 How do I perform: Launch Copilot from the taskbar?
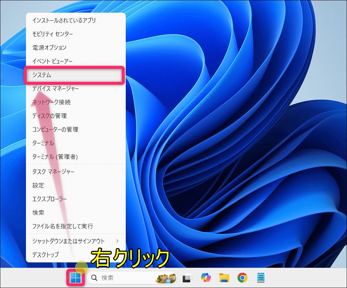[206, 278]
